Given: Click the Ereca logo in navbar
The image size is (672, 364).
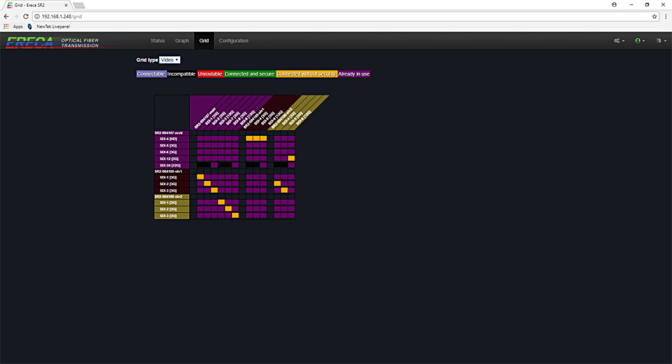Looking at the screenshot, I should [x=29, y=42].
